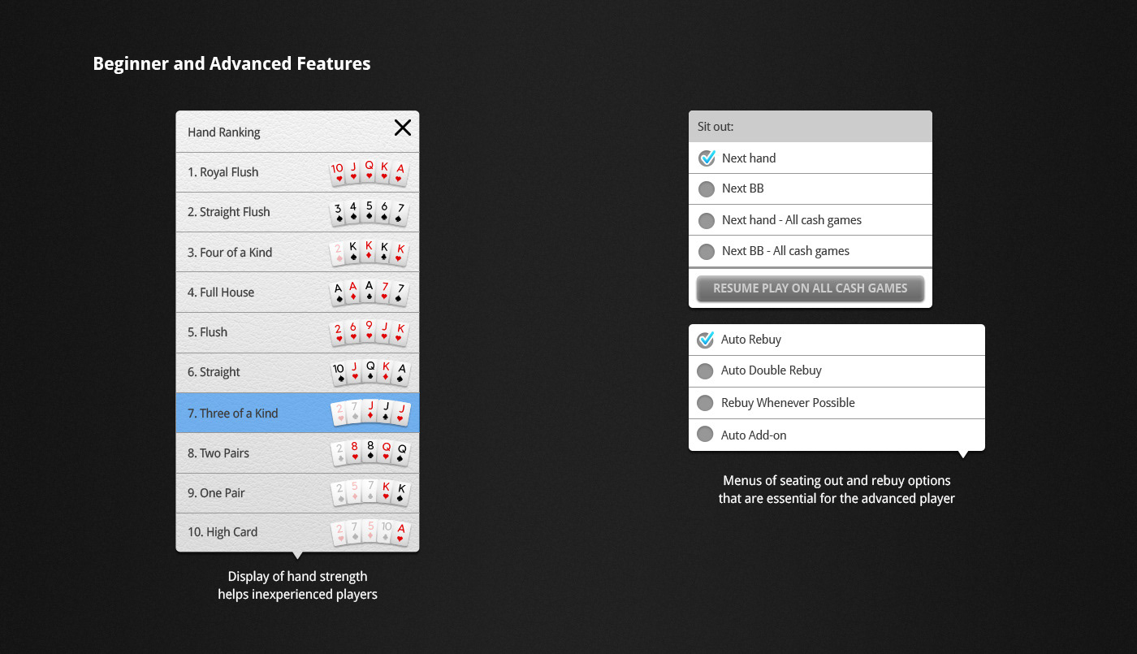Click the Two Pairs card icons

pos(369,453)
